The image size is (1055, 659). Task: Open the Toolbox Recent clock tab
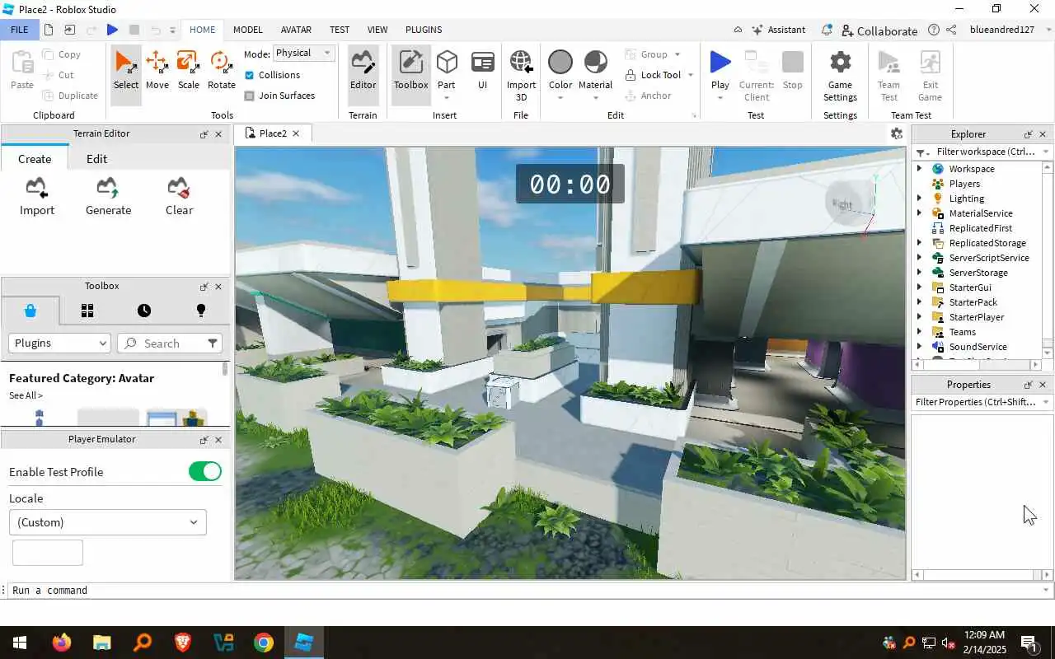tap(144, 311)
